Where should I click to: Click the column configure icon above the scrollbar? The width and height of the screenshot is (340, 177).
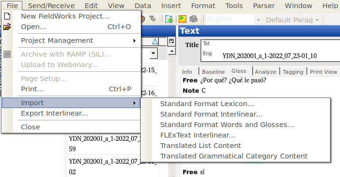171,41
